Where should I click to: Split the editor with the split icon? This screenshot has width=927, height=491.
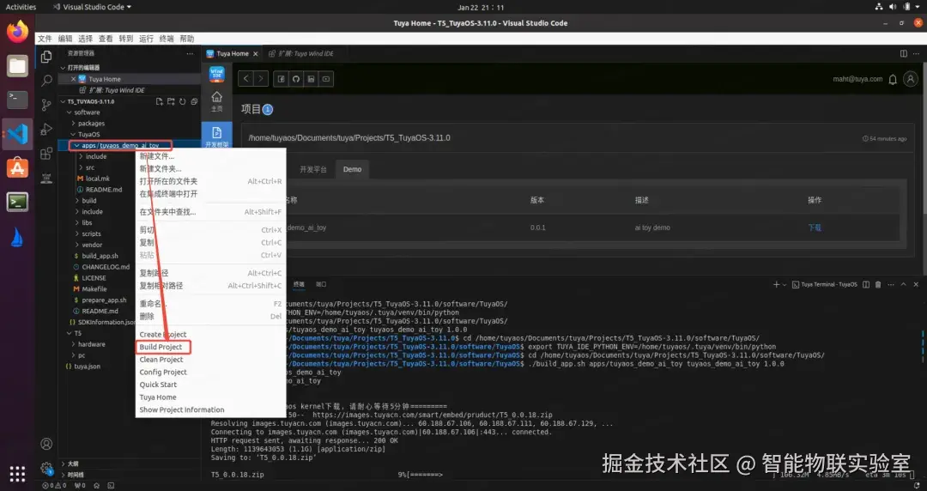point(903,53)
